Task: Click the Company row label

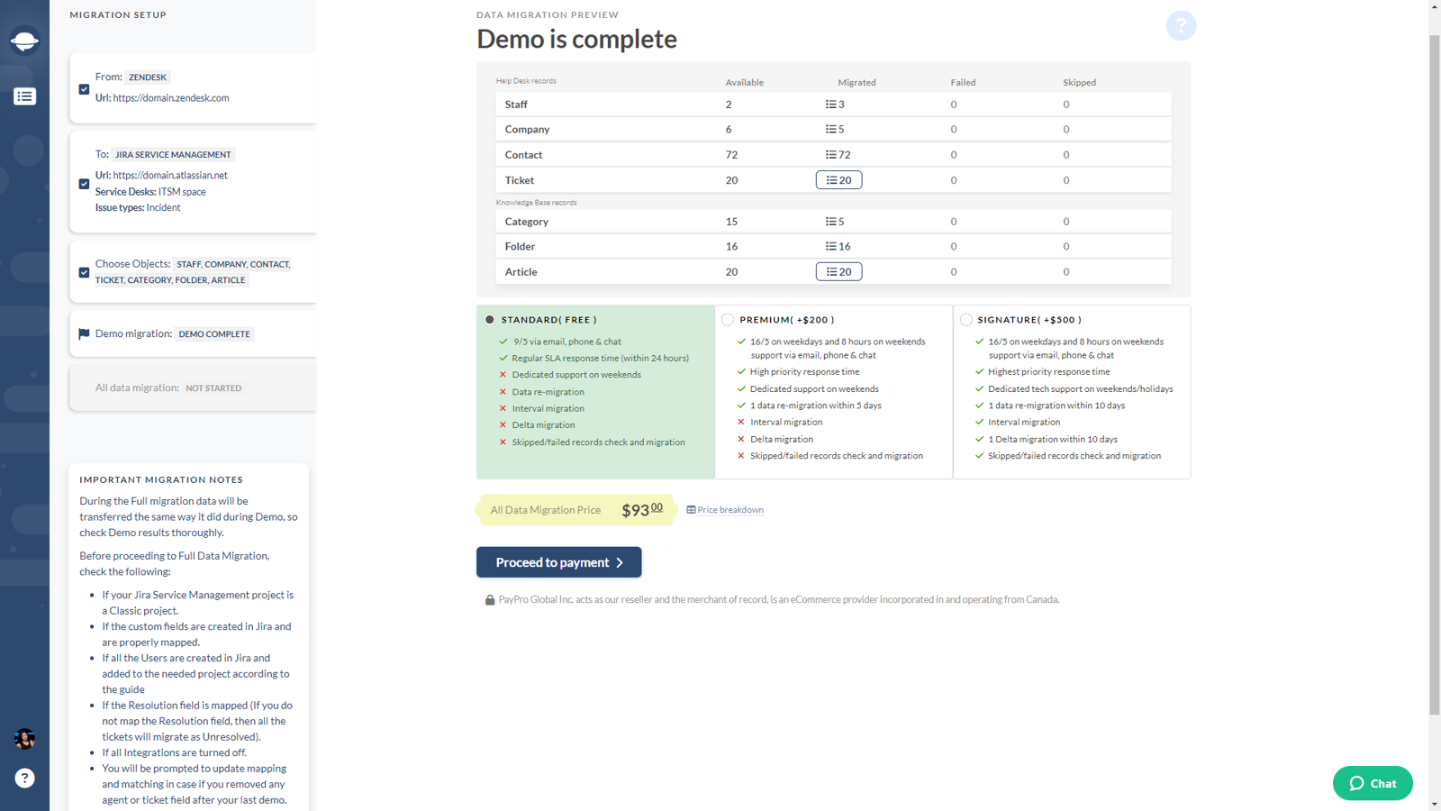Action: [x=527, y=130]
